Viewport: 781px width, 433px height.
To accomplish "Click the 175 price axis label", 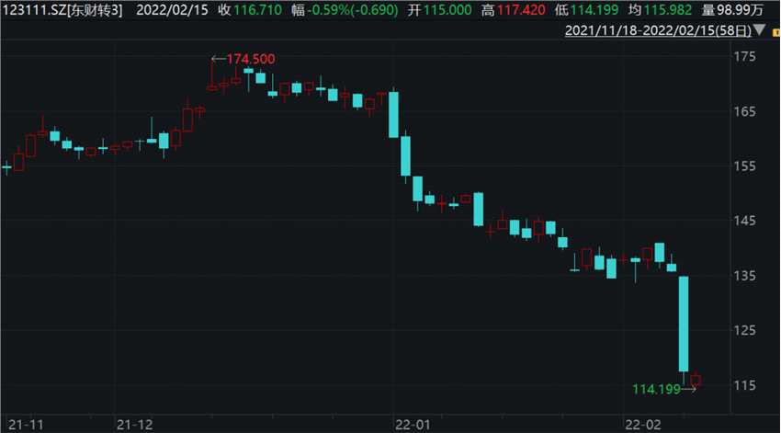I will 744,56.
